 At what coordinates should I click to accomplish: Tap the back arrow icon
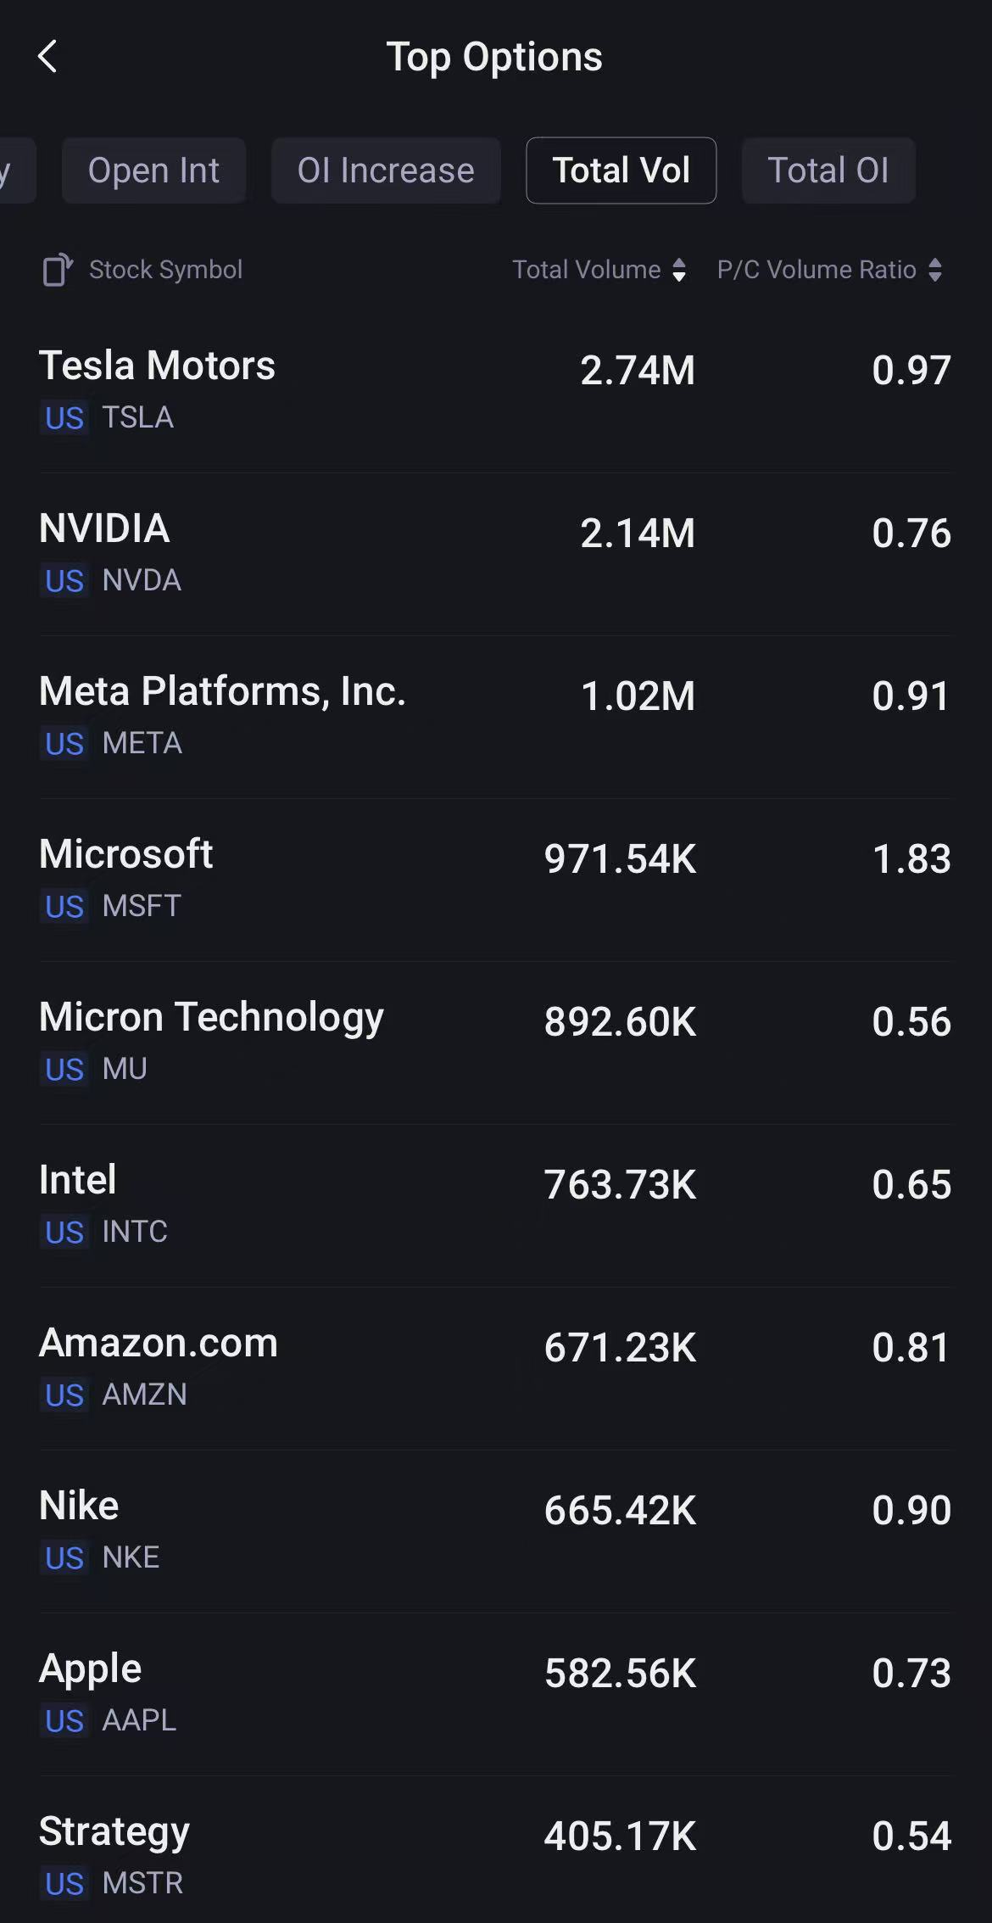coord(47,57)
